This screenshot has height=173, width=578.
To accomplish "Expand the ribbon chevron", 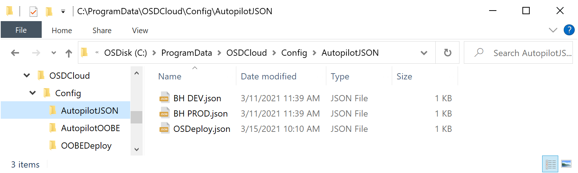I will click(x=553, y=30).
